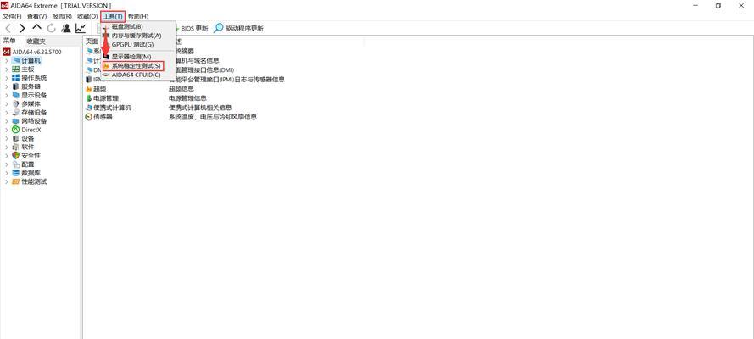Click the 安全性 shield icon

coord(16,156)
